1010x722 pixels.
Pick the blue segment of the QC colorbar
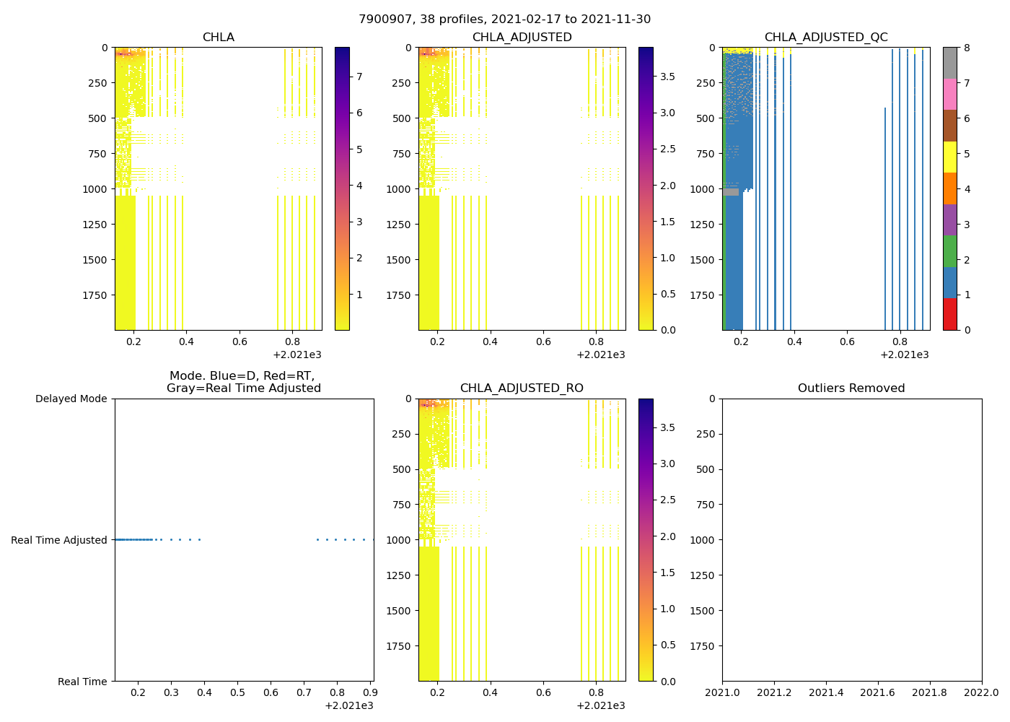coord(950,282)
